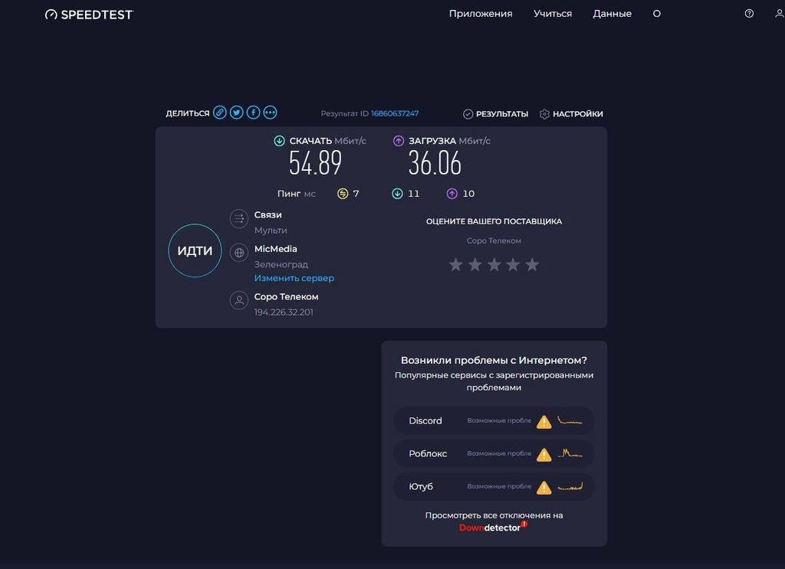Click the upload ping icon showing 10
The height and width of the screenshot is (569, 785).
click(x=452, y=194)
